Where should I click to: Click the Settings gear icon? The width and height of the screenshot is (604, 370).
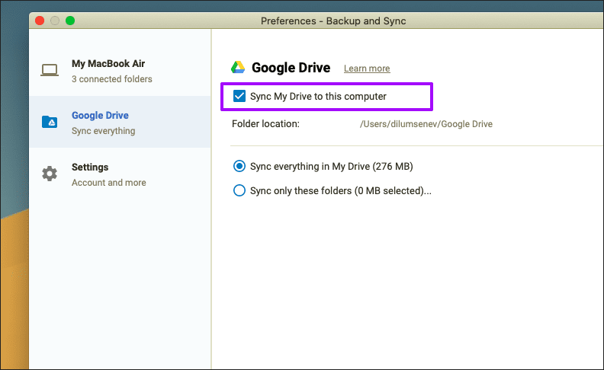point(50,174)
